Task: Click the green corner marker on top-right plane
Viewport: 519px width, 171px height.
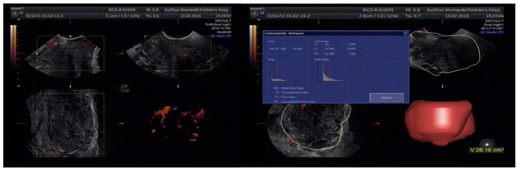Action: click(x=145, y=36)
